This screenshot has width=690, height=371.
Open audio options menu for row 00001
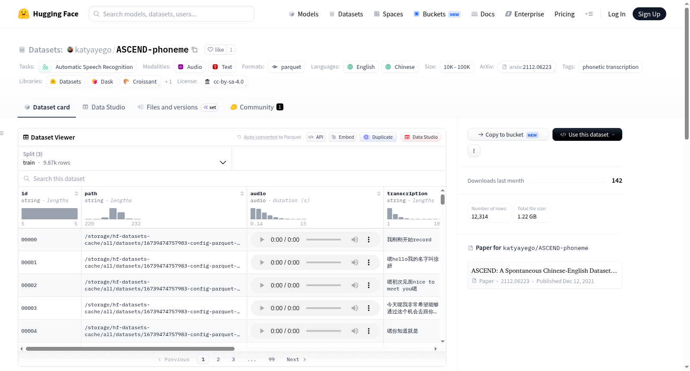click(369, 262)
